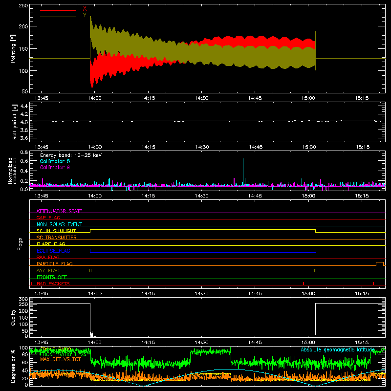
Task: Click the "300" Quality axis tick label
Action: click(23, 299)
